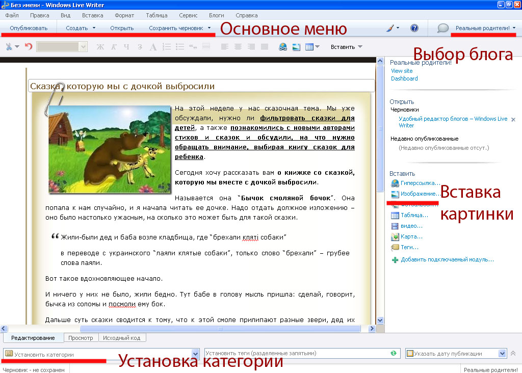Select the Cut scissors icon

pyautogui.click(x=9, y=47)
